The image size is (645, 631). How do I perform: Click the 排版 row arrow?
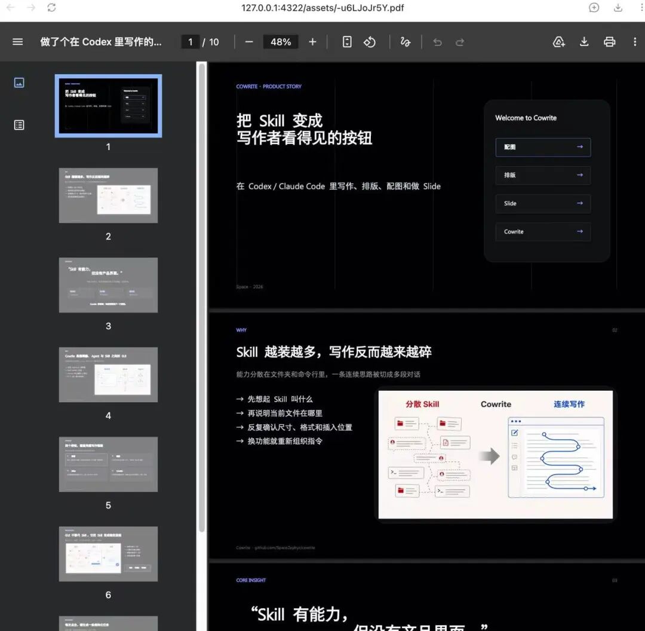[x=579, y=175]
